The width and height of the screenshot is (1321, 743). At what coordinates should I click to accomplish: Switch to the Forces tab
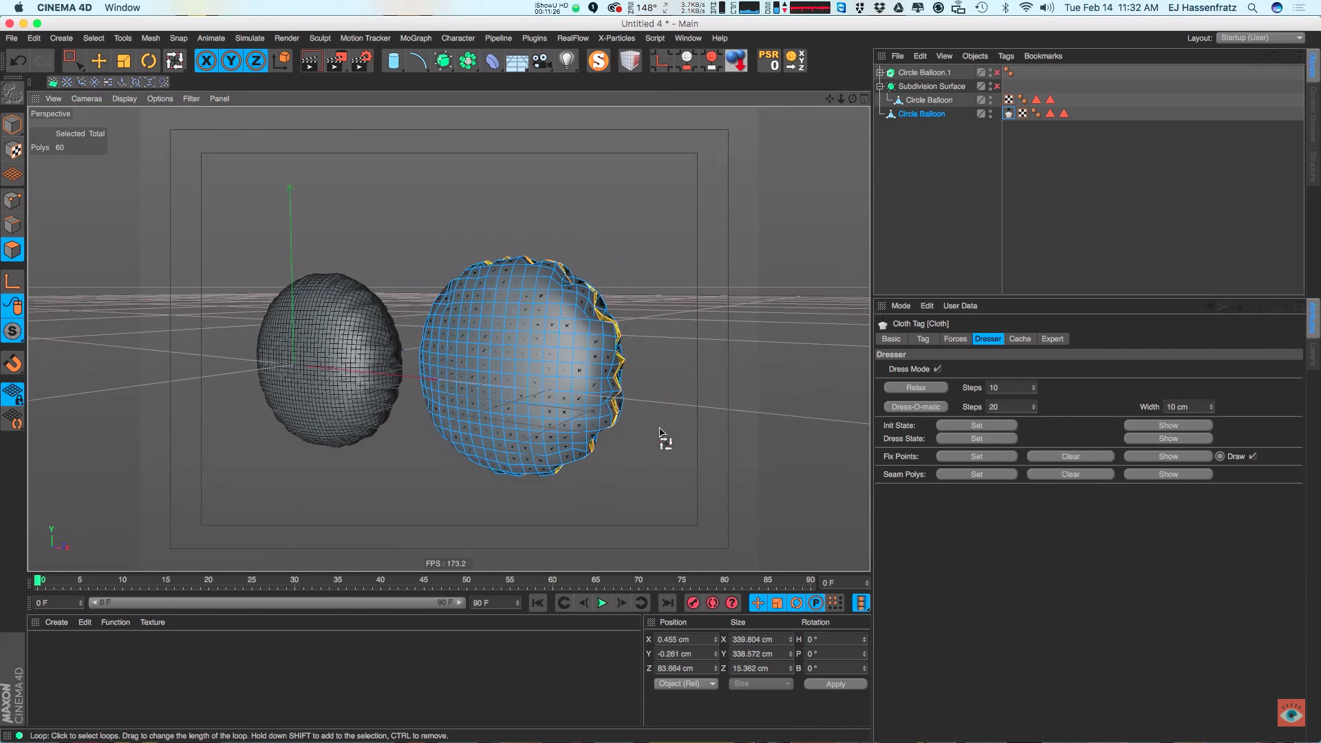tap(955, 339)
